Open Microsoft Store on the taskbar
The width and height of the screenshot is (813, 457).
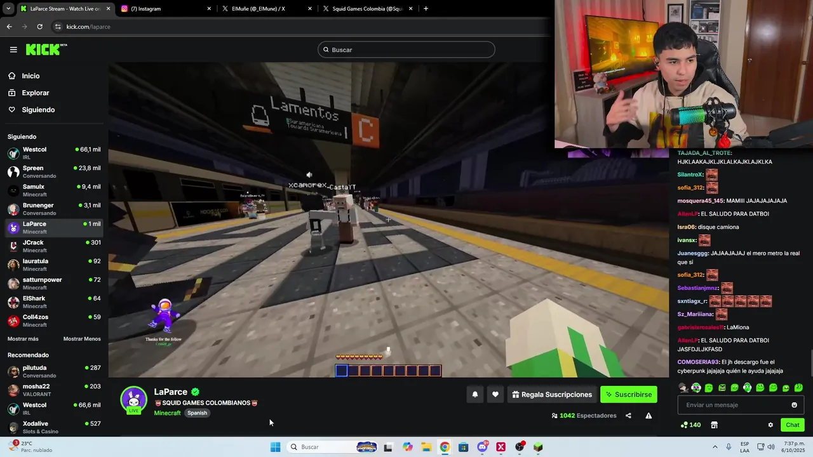(464, 447)
